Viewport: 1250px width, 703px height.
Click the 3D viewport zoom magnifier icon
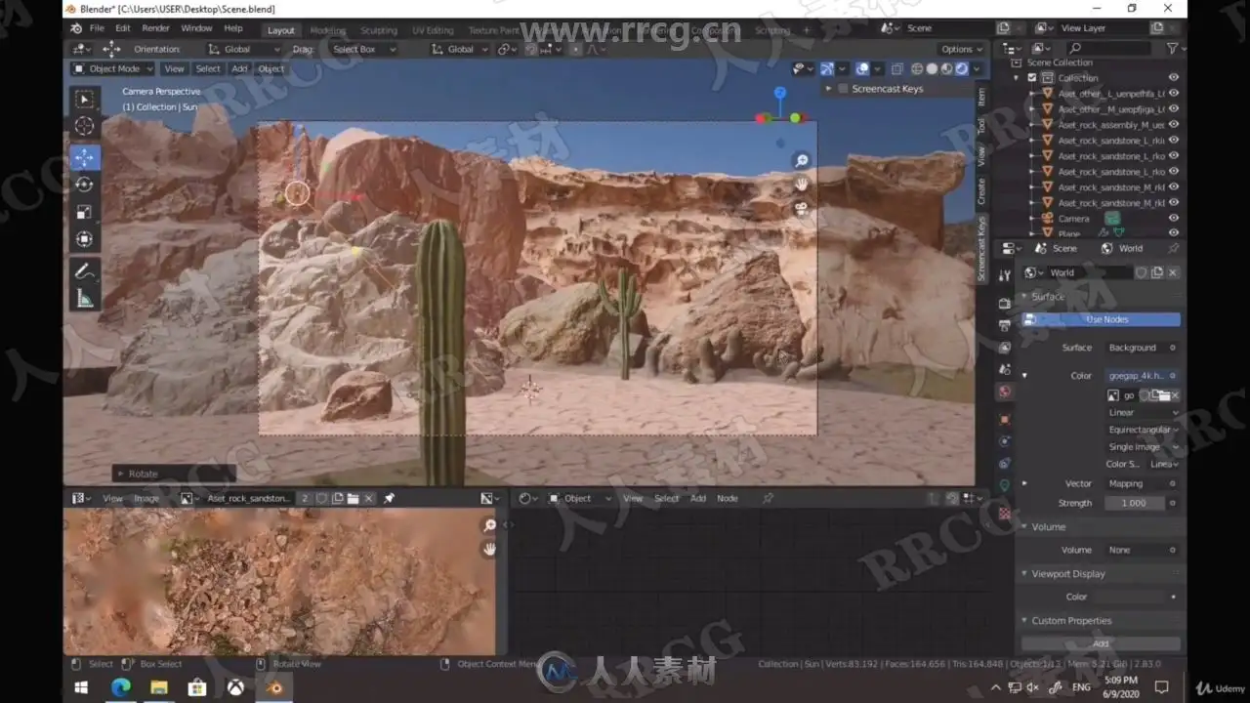coord(802,161)
